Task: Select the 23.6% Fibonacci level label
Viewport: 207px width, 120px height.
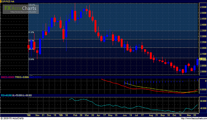Action: 31,59
